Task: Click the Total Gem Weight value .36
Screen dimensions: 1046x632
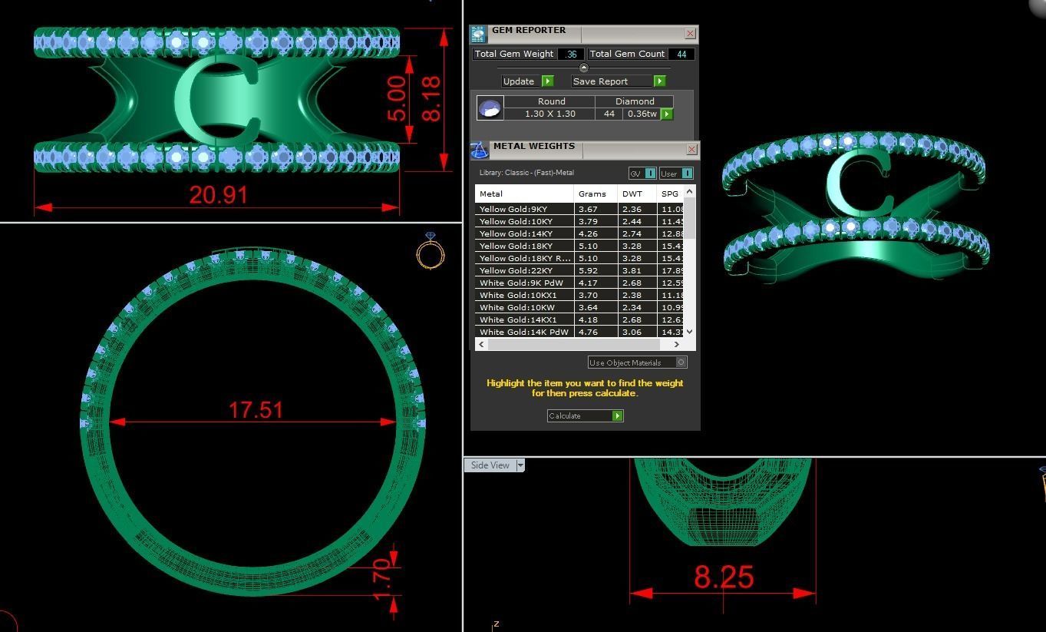Action: coord(572,54)
